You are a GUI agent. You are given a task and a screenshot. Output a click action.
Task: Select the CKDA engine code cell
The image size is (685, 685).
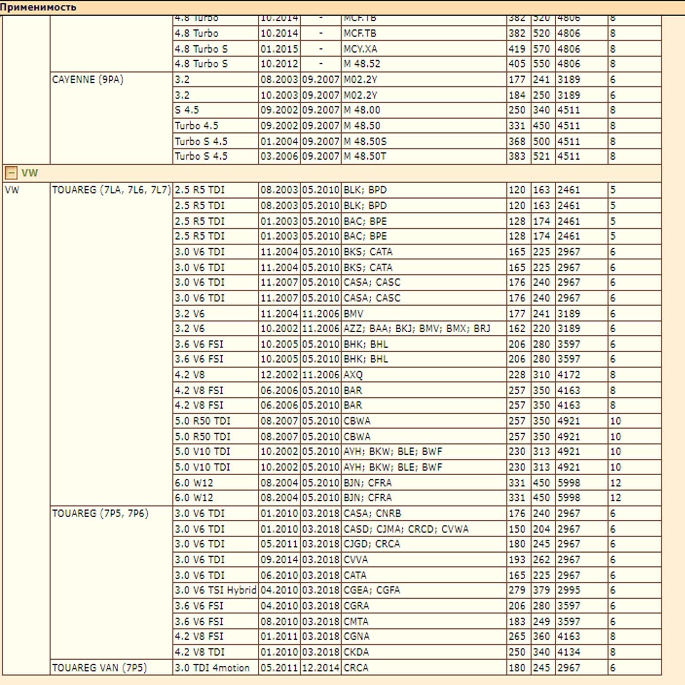356,652
